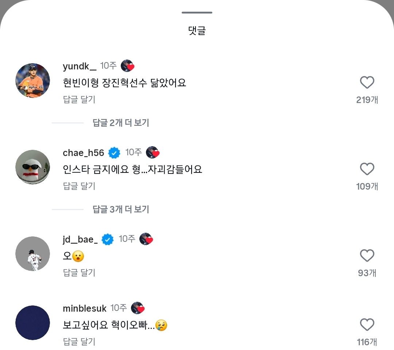Screen dimensions: 394x350
Task: Open username link minblesuk
Action: pyautogui.click(x=85, y=308)
